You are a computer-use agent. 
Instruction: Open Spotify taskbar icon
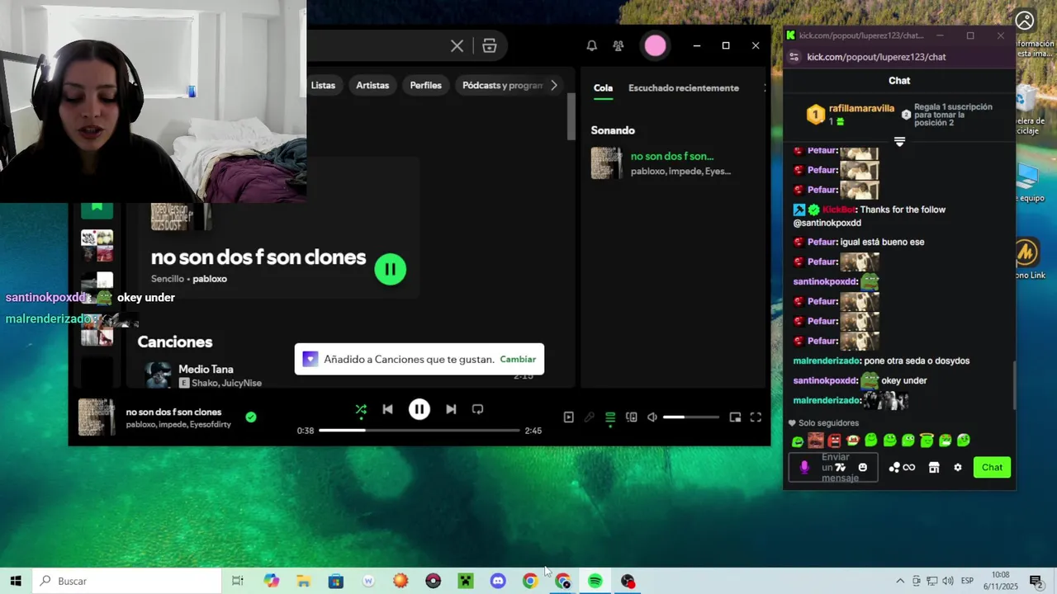click(595, 581)
